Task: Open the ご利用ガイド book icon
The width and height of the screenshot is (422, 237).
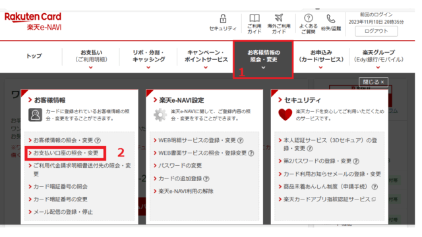Action: [x=255, y=18]
